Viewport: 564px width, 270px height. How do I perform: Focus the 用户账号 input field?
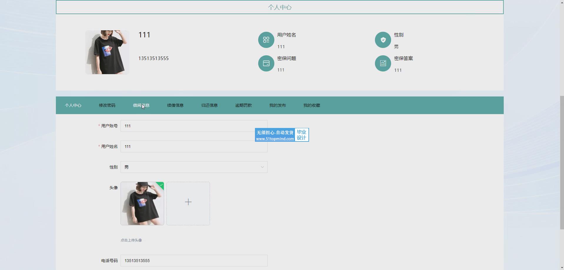tap(194, 126)
